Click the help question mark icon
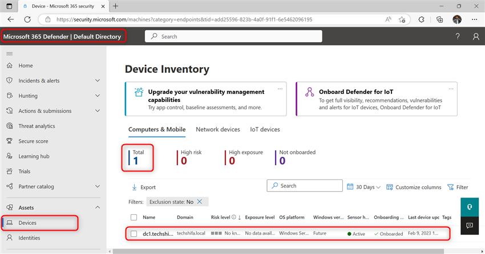 pyautogui.click(x=458, y=36)
